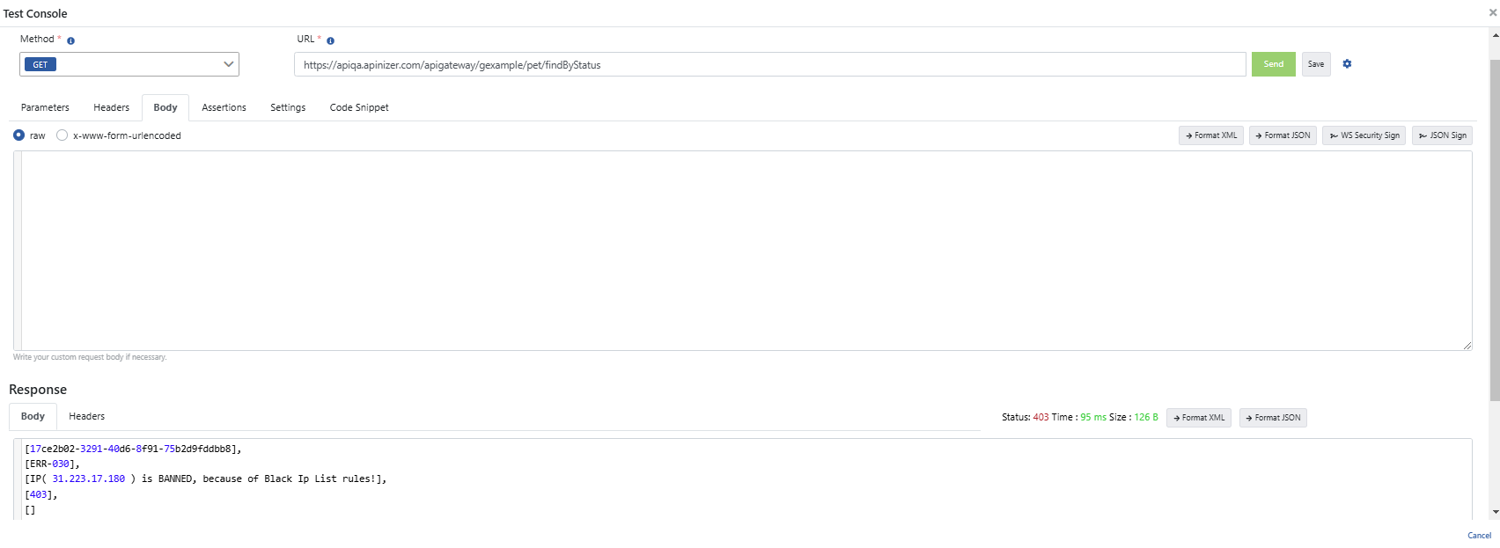Open the Code Snippet tab
The width and height of the screenshot is (1500, 548).
click(359, 107)
